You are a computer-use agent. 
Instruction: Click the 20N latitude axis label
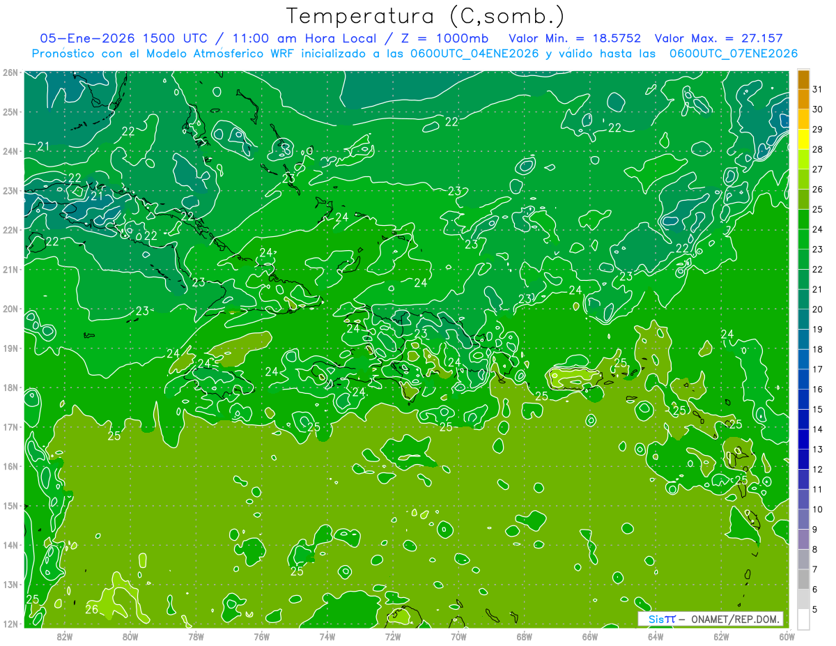tap(10, 308)
